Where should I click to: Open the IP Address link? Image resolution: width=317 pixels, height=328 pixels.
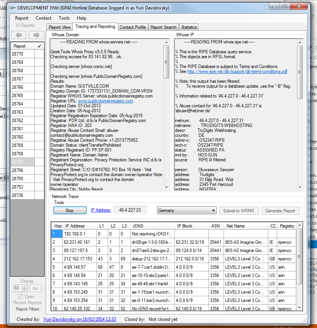click(101, 210)
